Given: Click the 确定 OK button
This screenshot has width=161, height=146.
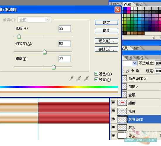Looking at the screenshot, I should (106, 22).
